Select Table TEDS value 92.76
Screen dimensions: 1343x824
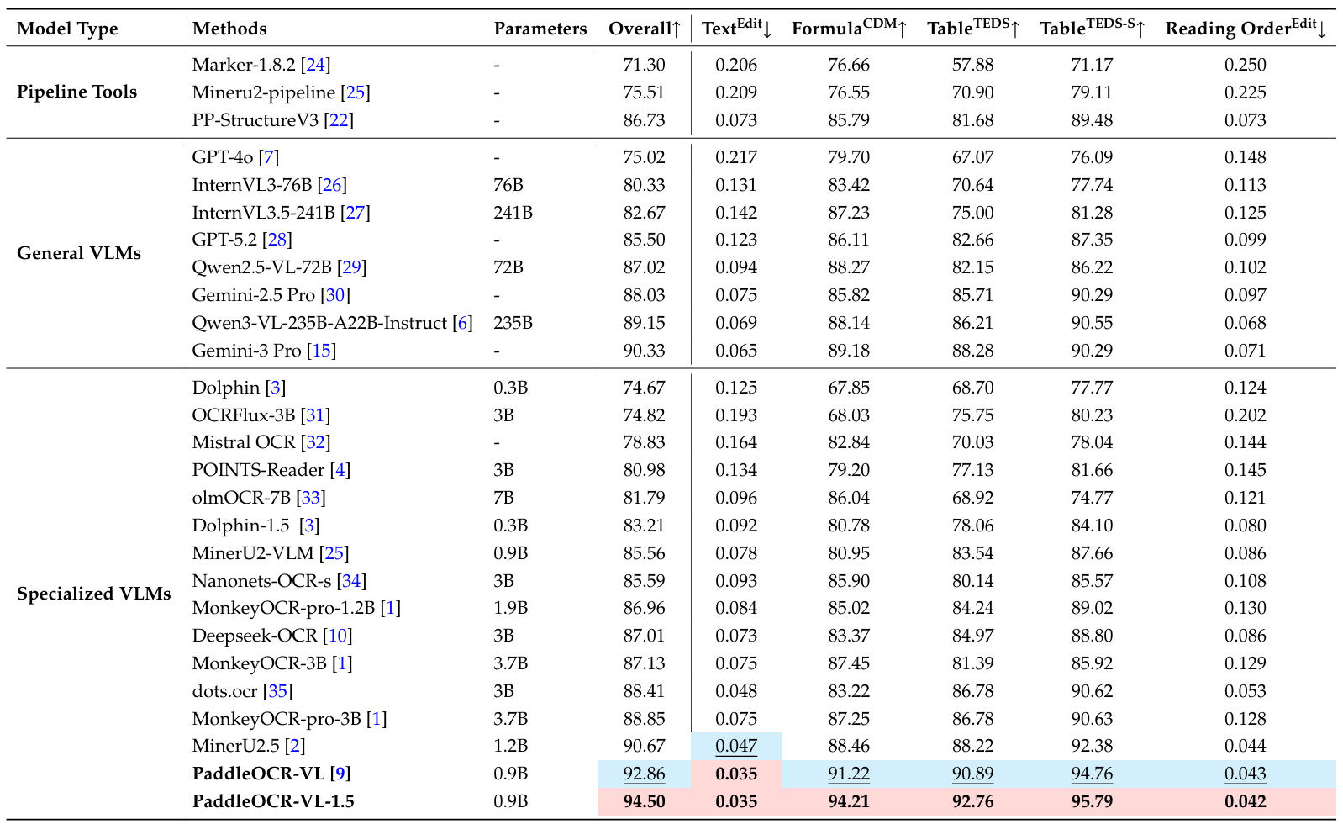tap(973, 801)
